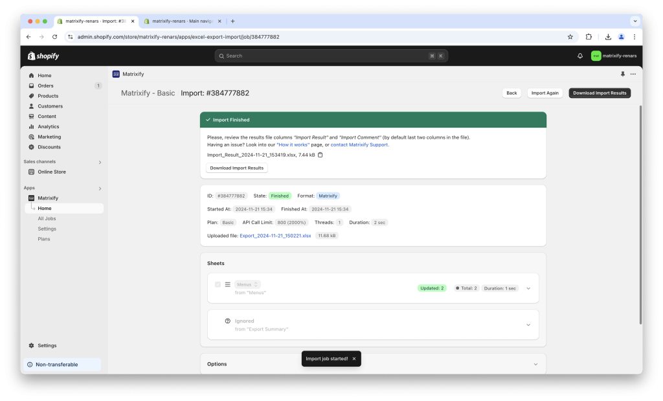Screen dimensions: 663x401
Task: Check the checkbox on the Menus sheet row
Action: (x=218, y=284)
